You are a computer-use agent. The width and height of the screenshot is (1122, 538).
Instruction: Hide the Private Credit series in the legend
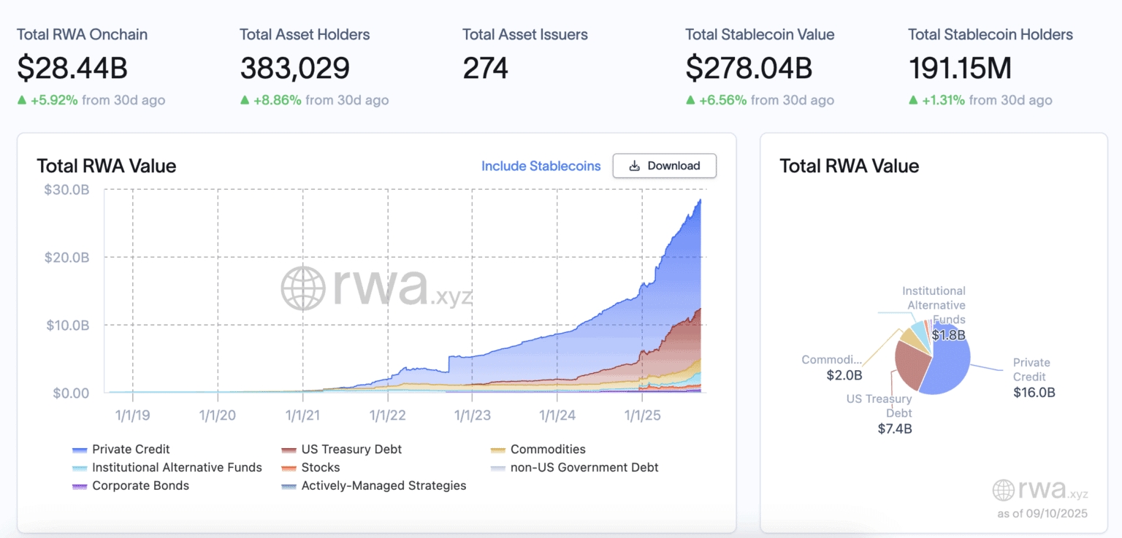(121, 449)
